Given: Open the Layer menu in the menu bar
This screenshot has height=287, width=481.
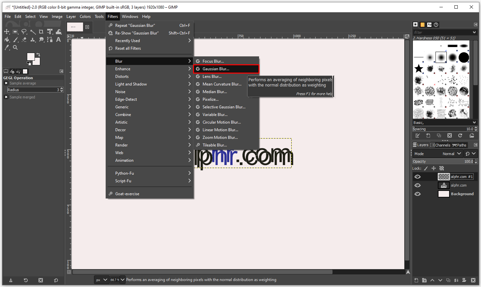Looking at the screenshot, I should [x=71, y=17].
